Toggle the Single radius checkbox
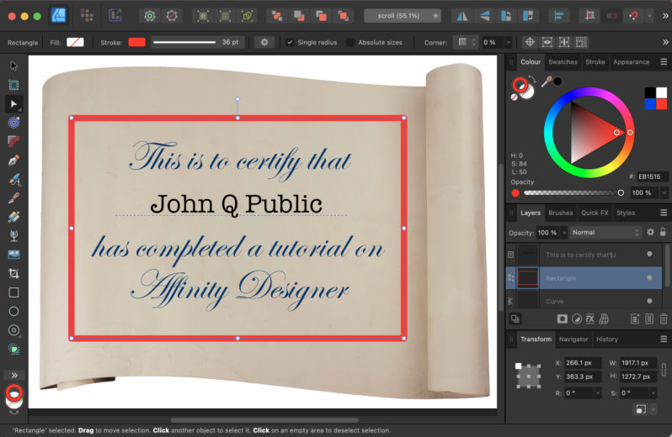 click(290, 42)
